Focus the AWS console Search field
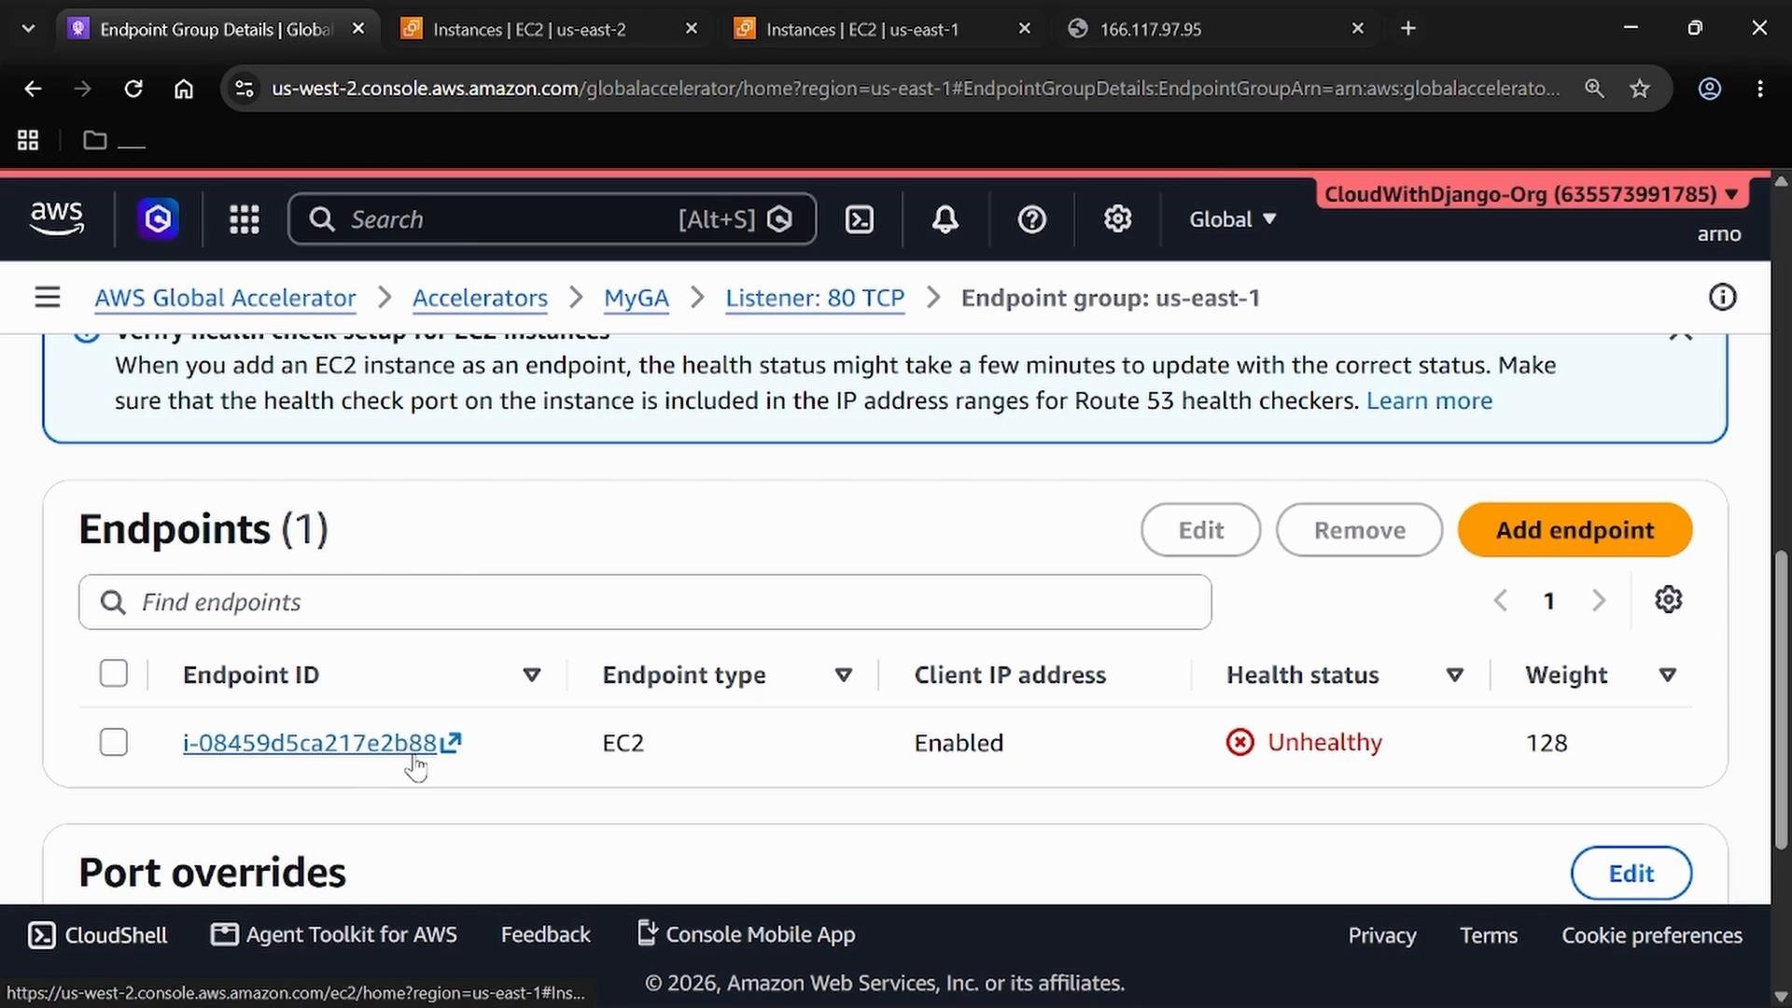The width and height of the screenshot is (1792, 1008). (x=553, y=219)
